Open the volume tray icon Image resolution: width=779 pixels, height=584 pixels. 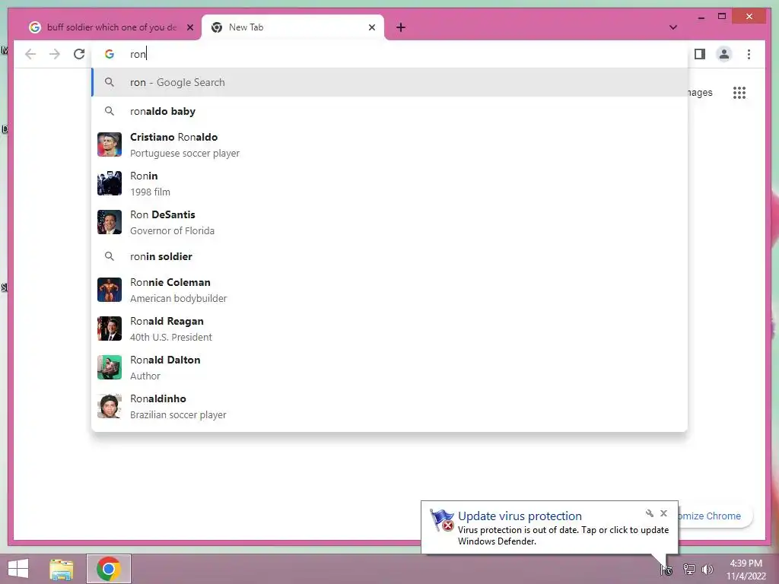pyautogui.click(x=707, y=570)
